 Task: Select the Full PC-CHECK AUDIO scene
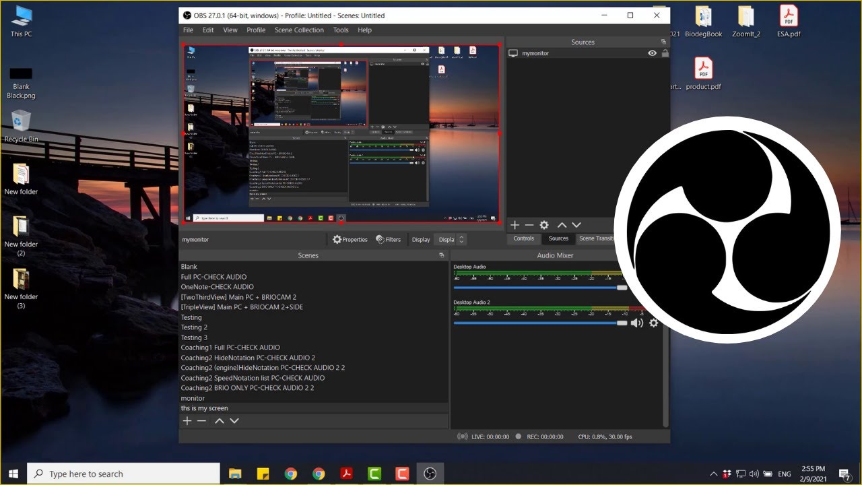click(313, 277)
